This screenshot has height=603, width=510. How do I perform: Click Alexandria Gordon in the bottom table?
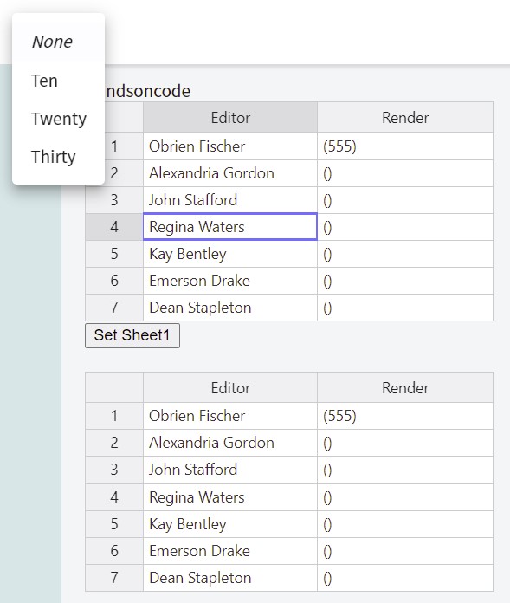[230, 443]
